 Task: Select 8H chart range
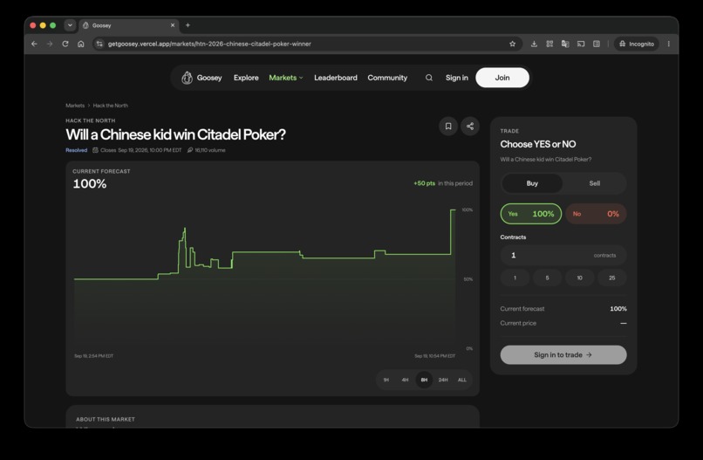tap(424, 380)
